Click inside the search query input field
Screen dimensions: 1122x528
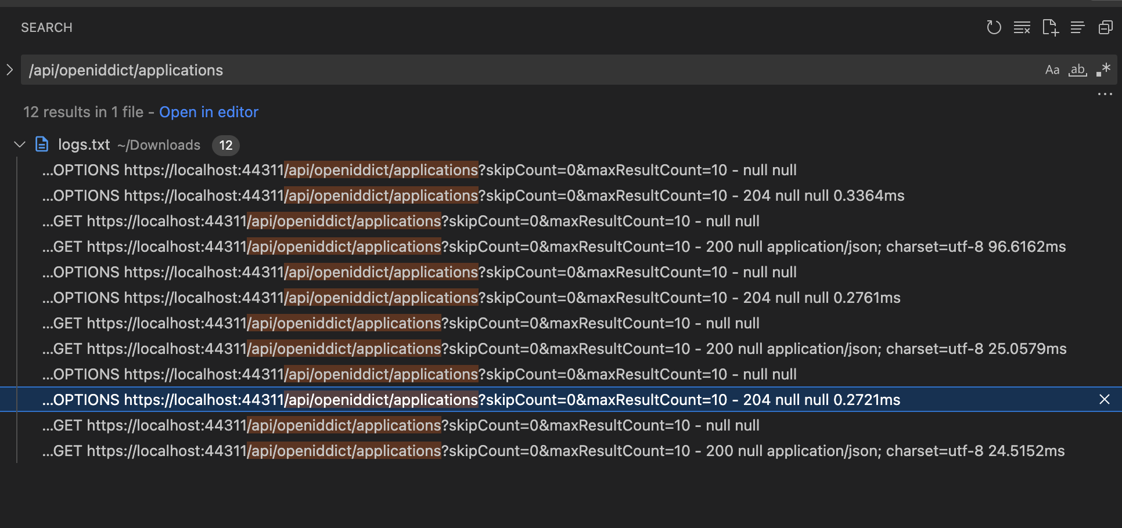pyautogui.click(x=523, y=70)
